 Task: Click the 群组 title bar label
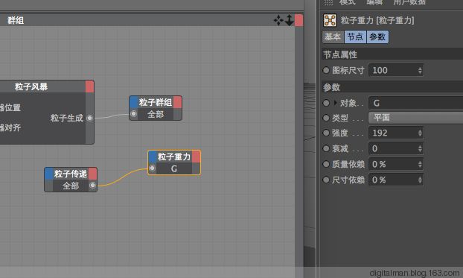click(16, 20)
